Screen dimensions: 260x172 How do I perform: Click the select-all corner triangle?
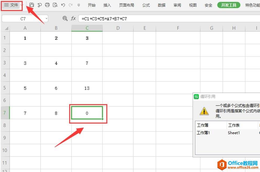coord(6,28)
